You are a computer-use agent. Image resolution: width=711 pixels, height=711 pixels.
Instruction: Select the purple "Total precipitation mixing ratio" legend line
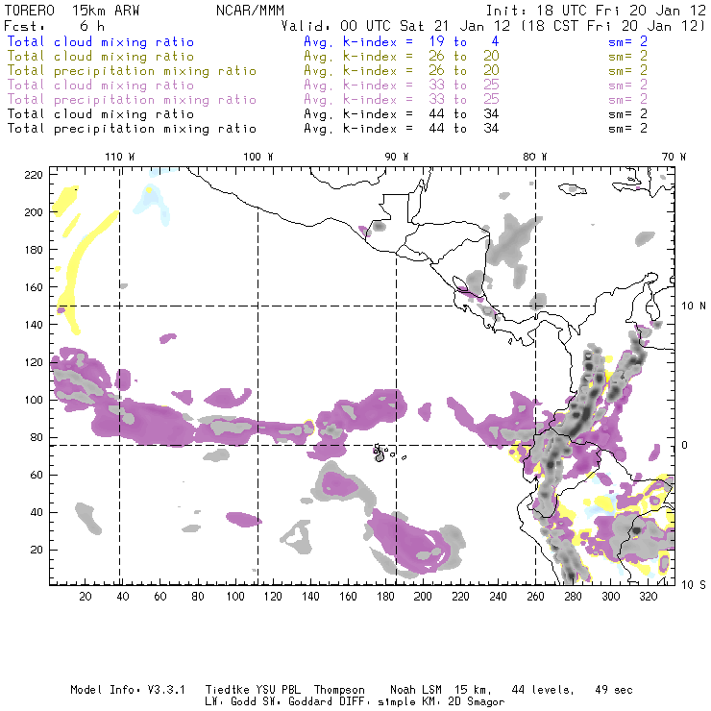(132, 100)
